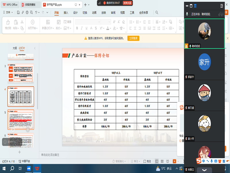
Task: Click the Paste (粘贴) icon
Action: pyautogui.click(x=15, y=22)
